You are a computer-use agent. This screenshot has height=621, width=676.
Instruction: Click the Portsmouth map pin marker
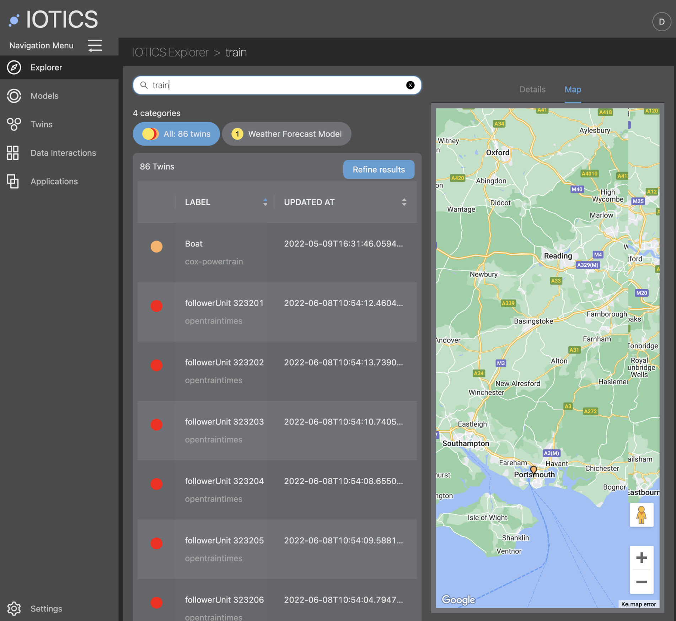coord(533,470)
